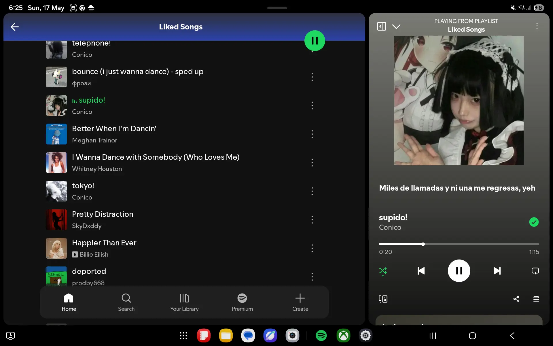Viewport: 553px width, 346px height.
Task: Open options for supido! in song list
Action: (312, 106)
